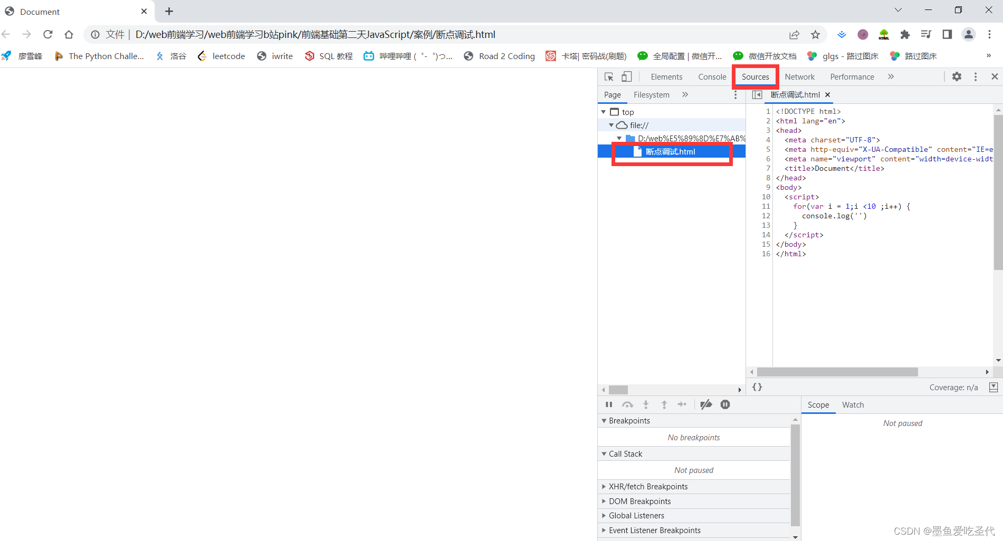Bookmark this page star icon
1003x541 pixels.
click(x=815, y=35)
